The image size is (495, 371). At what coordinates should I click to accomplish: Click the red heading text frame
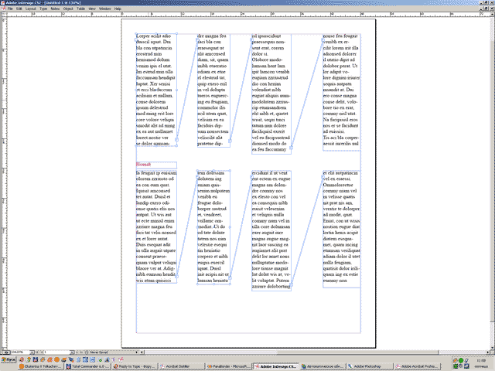(156, 165)
